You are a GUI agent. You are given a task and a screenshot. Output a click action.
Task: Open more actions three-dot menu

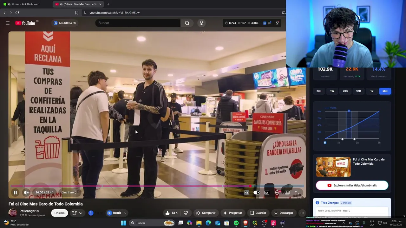pyautogui.click(x=302, y=213)
